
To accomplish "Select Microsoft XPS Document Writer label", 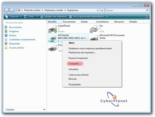I will (x=112, y=37).
